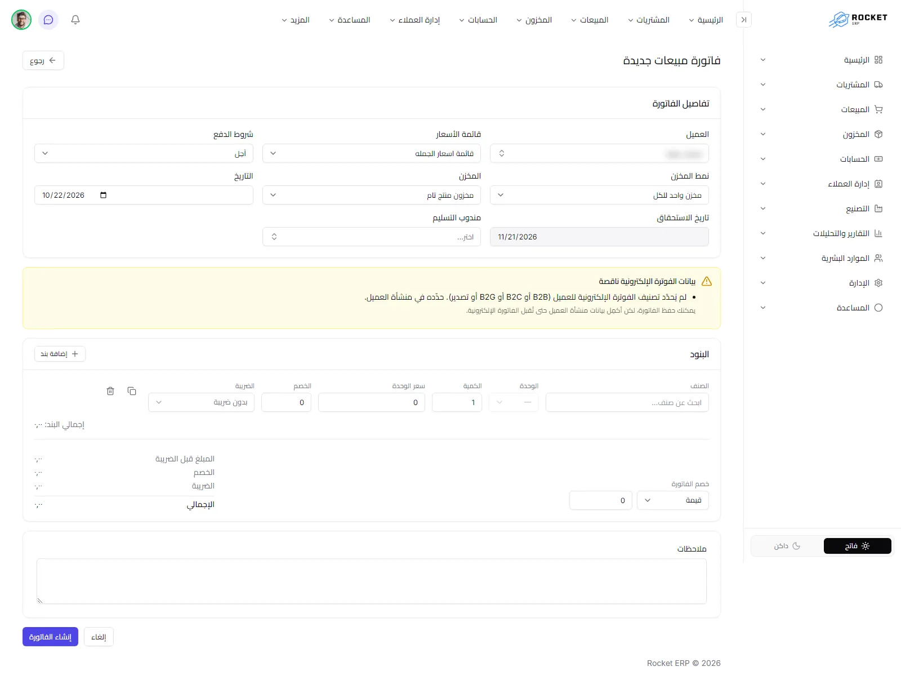The image size is (901, 680).
Task: Duplicate the line item with the copy icon
Action: coord(132,391)
